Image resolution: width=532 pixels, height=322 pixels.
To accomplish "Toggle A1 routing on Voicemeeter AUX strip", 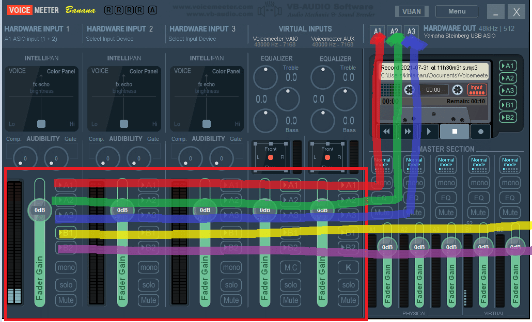I will coord(349,185).
